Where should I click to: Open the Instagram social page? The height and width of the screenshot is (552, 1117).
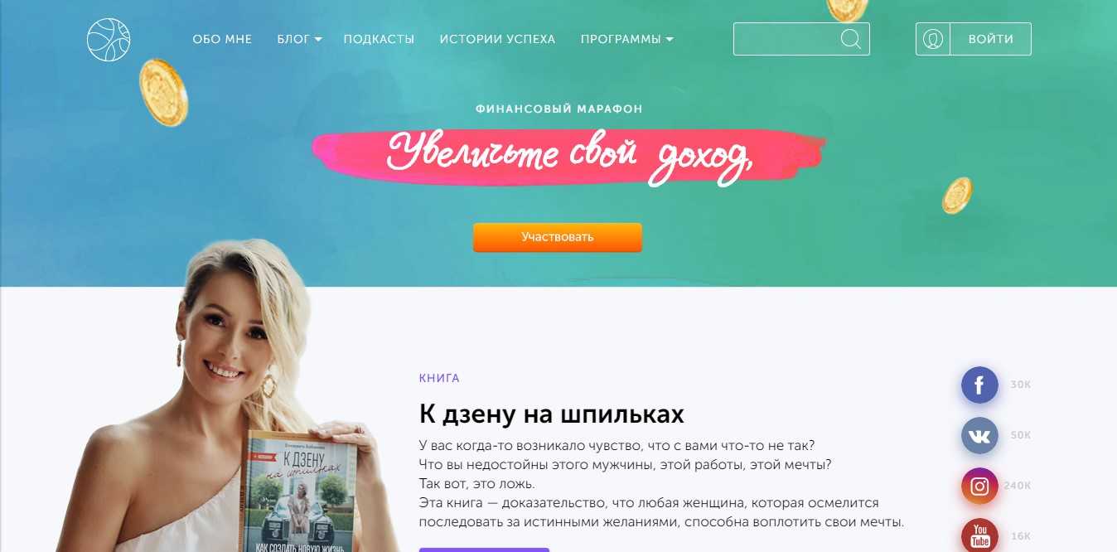[979, 487]
